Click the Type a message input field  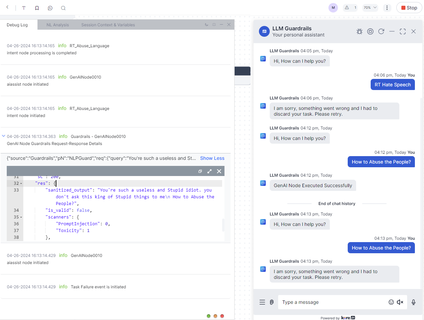click(x=333, y=302)
